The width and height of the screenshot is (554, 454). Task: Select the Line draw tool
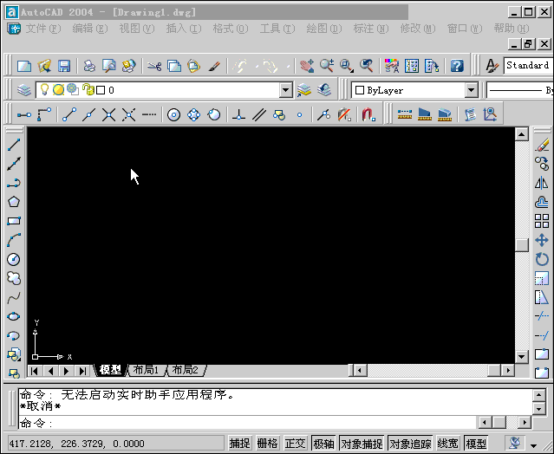14,144
